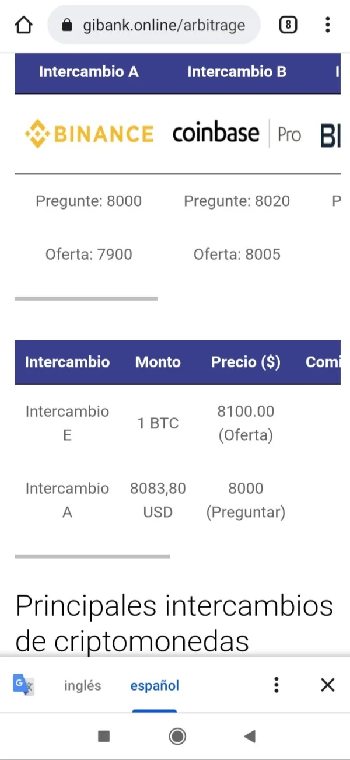Tap the Google Translate icon

23,685
